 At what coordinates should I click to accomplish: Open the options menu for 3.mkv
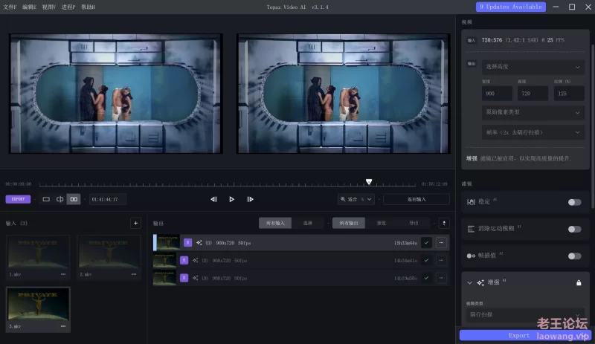pyautogui.click(x=63, y=326)
